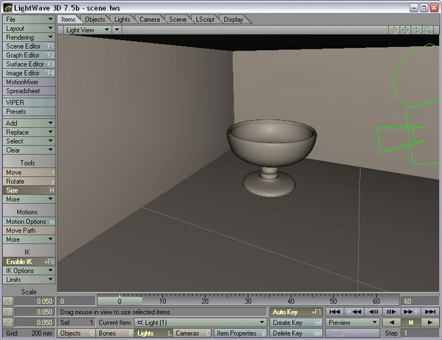Click the viewport pan (move) icon
The width and height of the screenshot is (442, 340).
pos(405,30)
